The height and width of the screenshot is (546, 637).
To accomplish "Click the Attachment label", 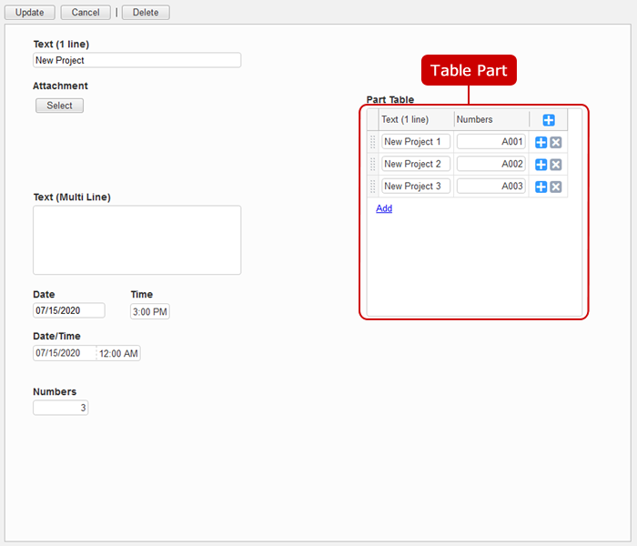I will 60,86.
